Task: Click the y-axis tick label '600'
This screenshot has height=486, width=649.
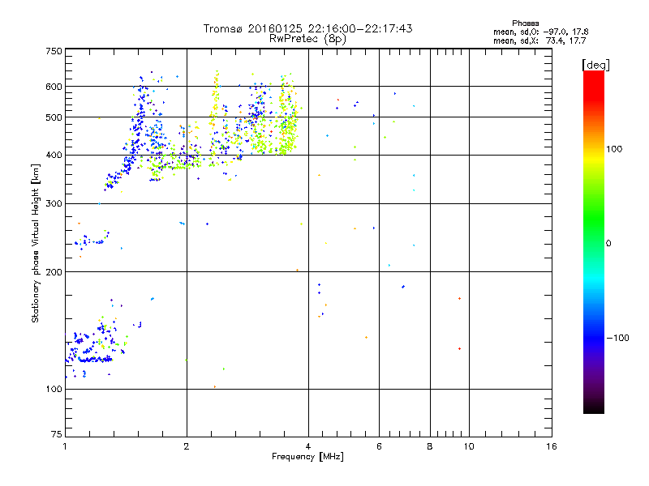Action: [x=54, y=87]
